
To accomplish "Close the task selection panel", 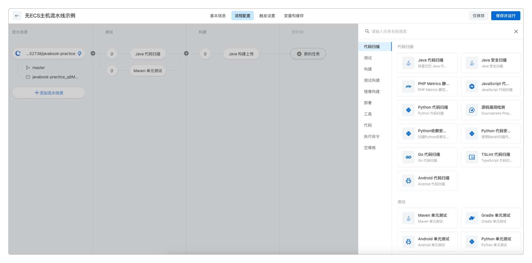I will pos(516,31).
